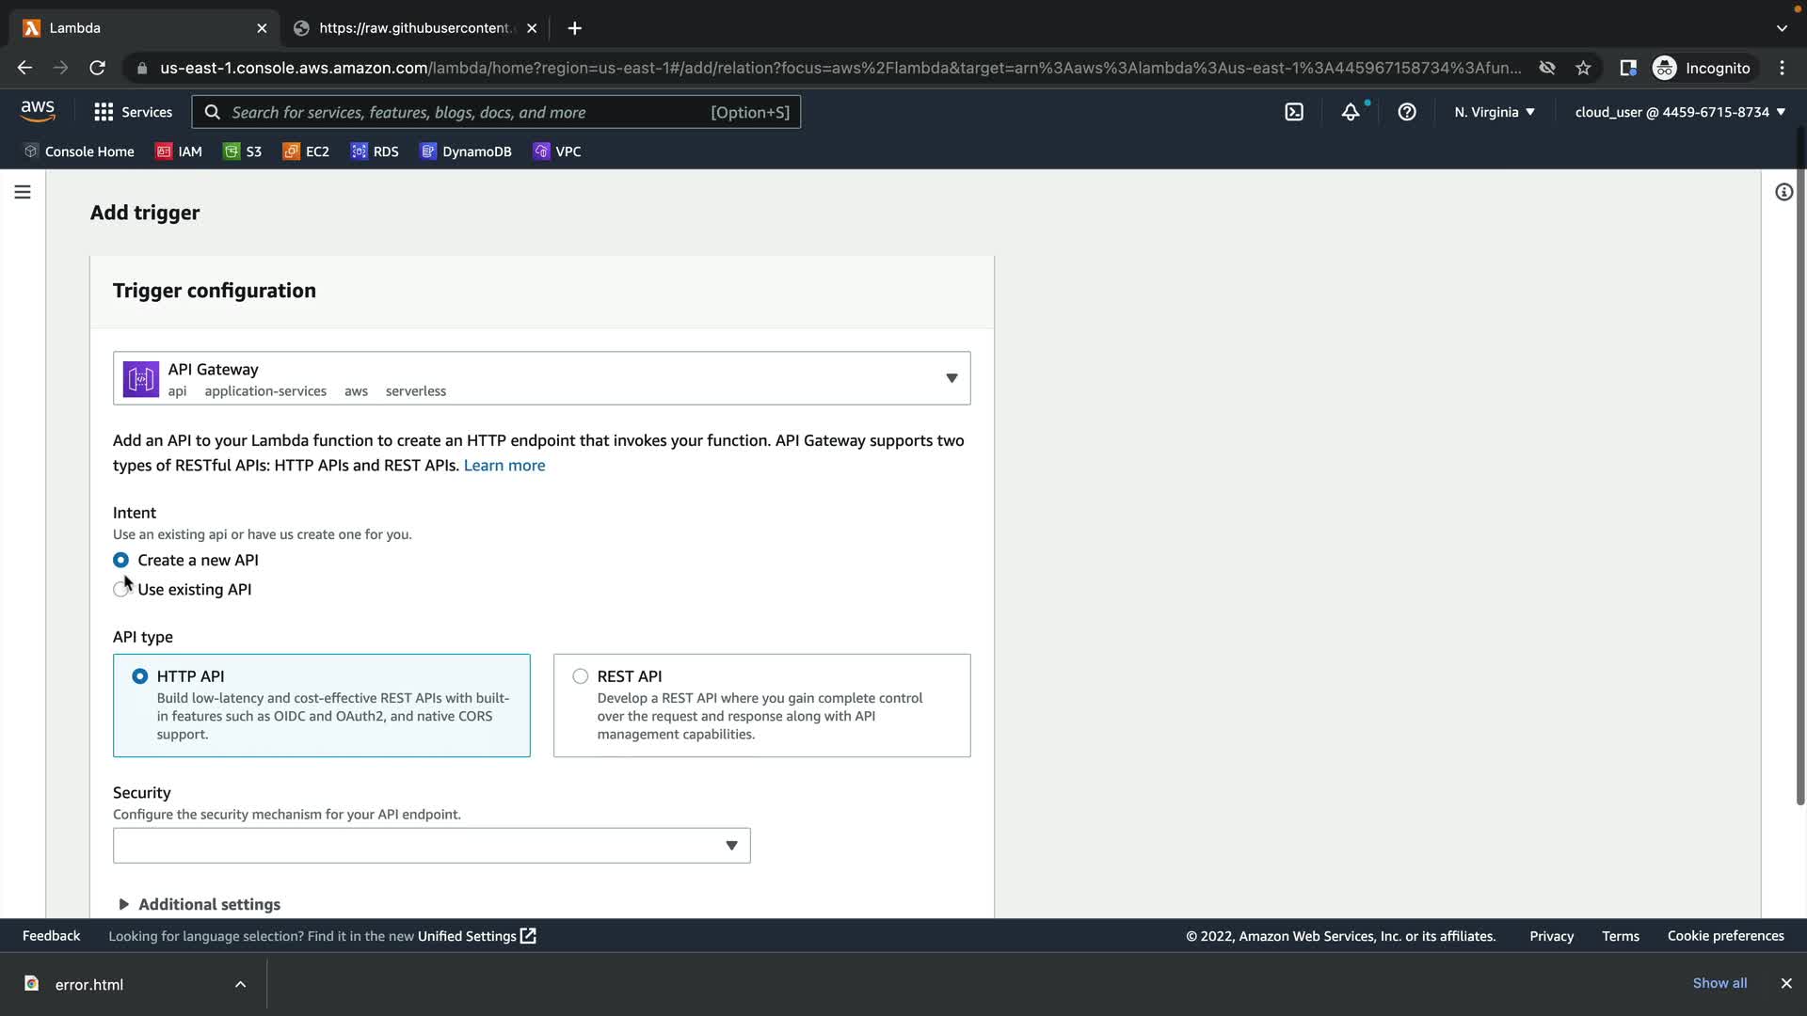
Task: Open the S3 favorites shortcut
Action: click(243, 151)
